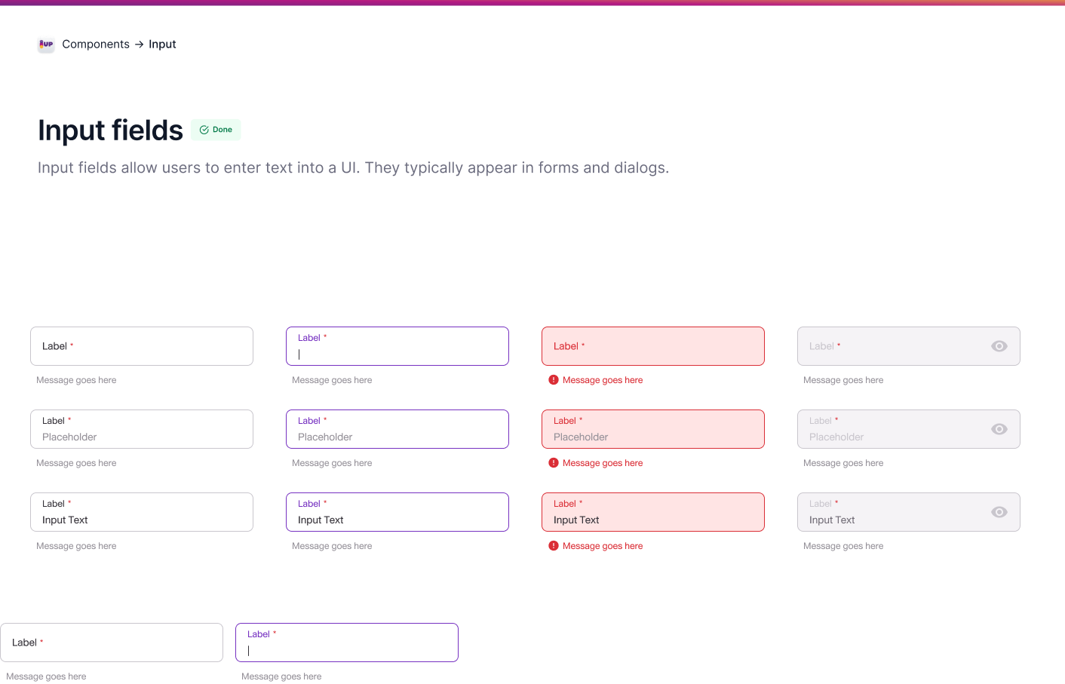
Task: Click the UP logo icon in the breadcrumb
Action: 46,44
